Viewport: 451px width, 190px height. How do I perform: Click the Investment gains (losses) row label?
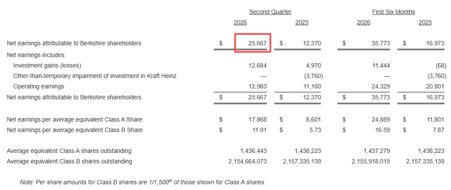[47, 65]
